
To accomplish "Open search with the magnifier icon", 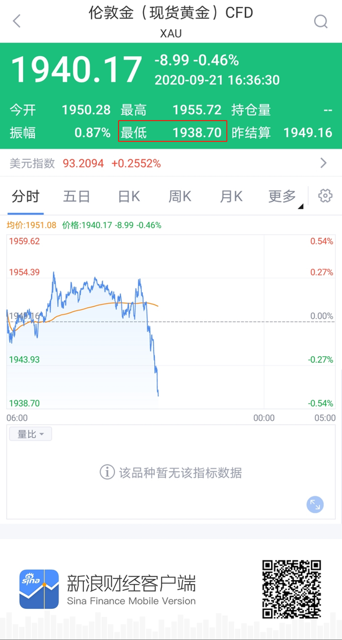I will pyautogui.click(x=321, y=21).
